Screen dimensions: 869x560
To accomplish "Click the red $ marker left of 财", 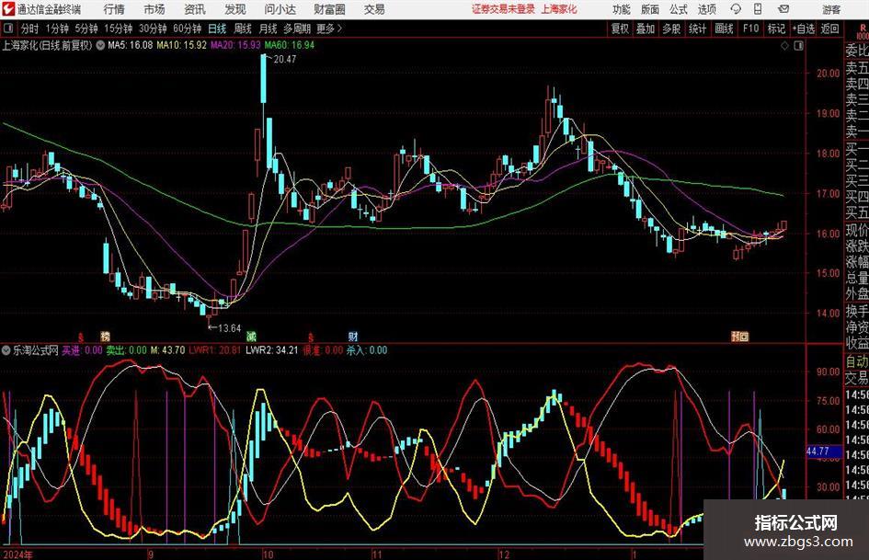I will (311, 337).
